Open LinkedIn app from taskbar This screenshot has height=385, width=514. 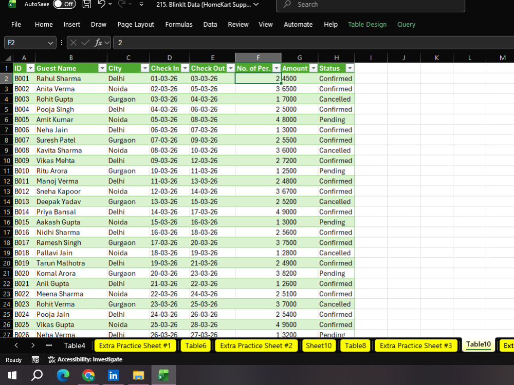point(113,375)
